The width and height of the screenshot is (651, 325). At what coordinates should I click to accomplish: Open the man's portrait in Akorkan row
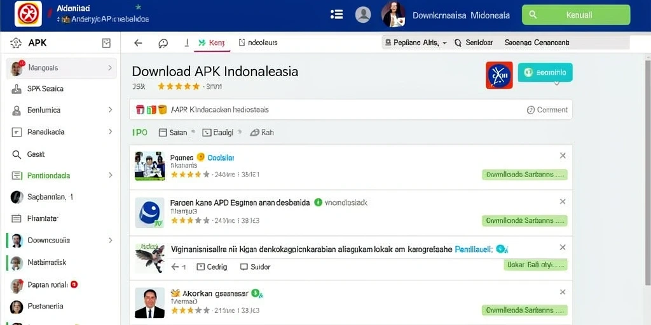[150, 303]
